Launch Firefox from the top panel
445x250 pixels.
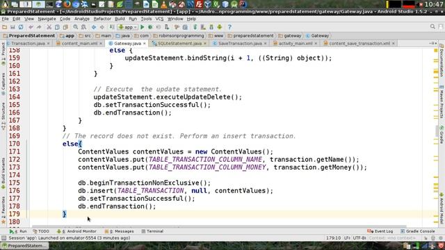(x=67, y=4)
